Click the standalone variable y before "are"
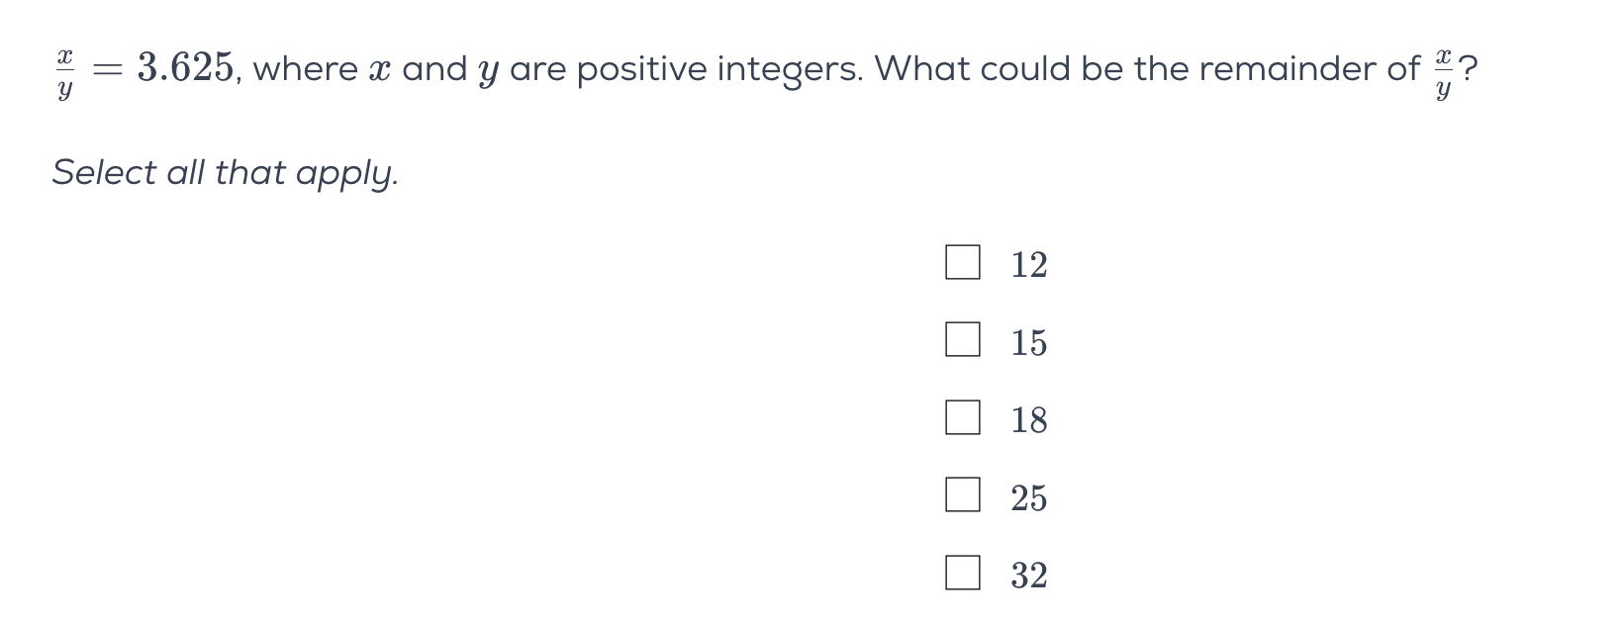This screenshot has width=1623, height=621. (x=487, y=73)
